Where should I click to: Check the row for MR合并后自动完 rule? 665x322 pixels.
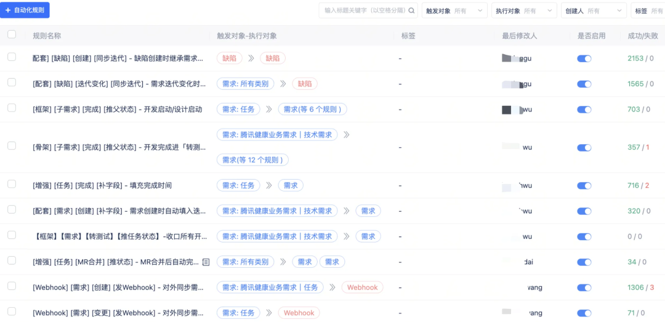click(12, 260)
